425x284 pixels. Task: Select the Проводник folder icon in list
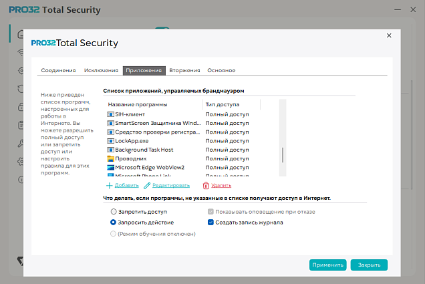click(x=110, y=158)
